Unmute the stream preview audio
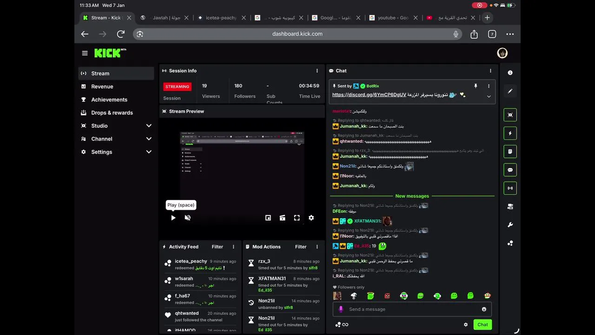The image size is (595, 335). 187,218
